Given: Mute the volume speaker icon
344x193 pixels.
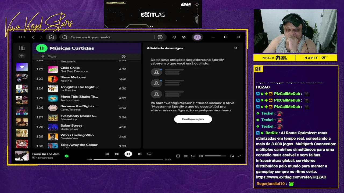Looking at the screenshot, I should point(201,156).
